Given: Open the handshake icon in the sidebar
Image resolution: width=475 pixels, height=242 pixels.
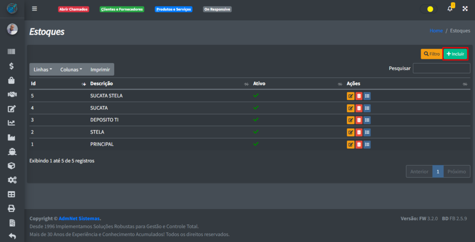Looking at the screenshot, I should pyautogui.click(x=12, y=95).
